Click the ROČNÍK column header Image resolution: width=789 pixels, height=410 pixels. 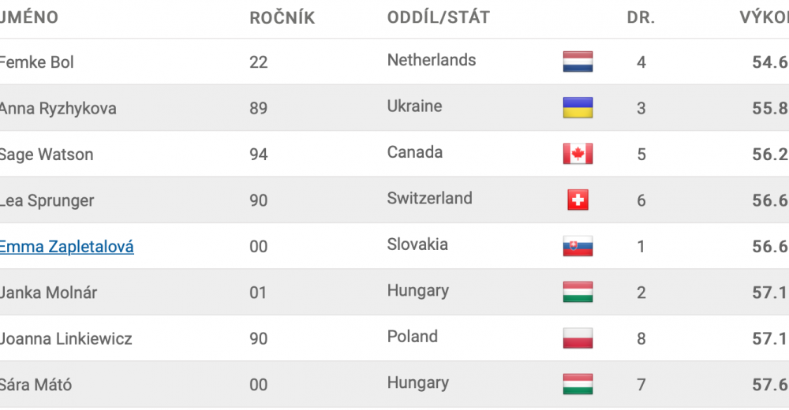pyautogui.click(x=282, y=17)
